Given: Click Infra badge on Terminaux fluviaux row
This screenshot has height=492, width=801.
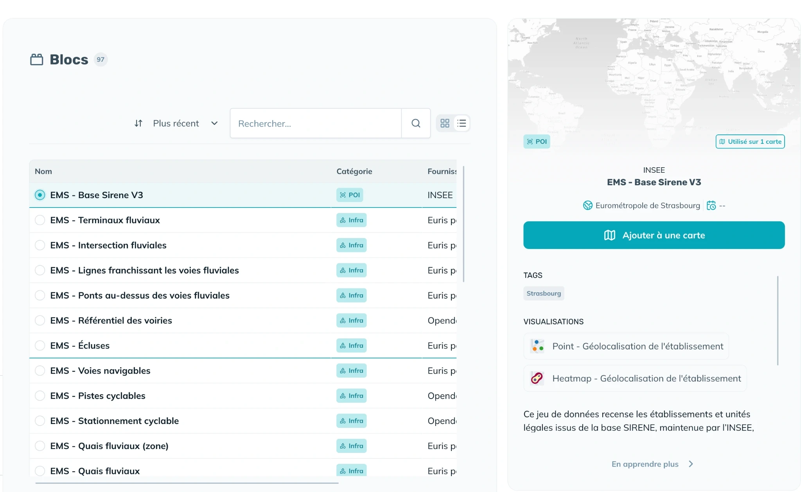Looking at the screenshot, I should click(351, 220).
